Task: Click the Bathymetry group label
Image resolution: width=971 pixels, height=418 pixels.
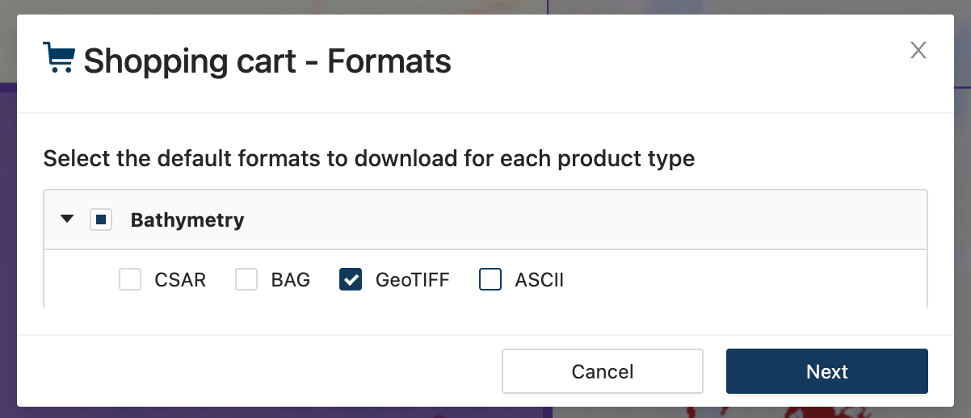Action: [187, 219]
